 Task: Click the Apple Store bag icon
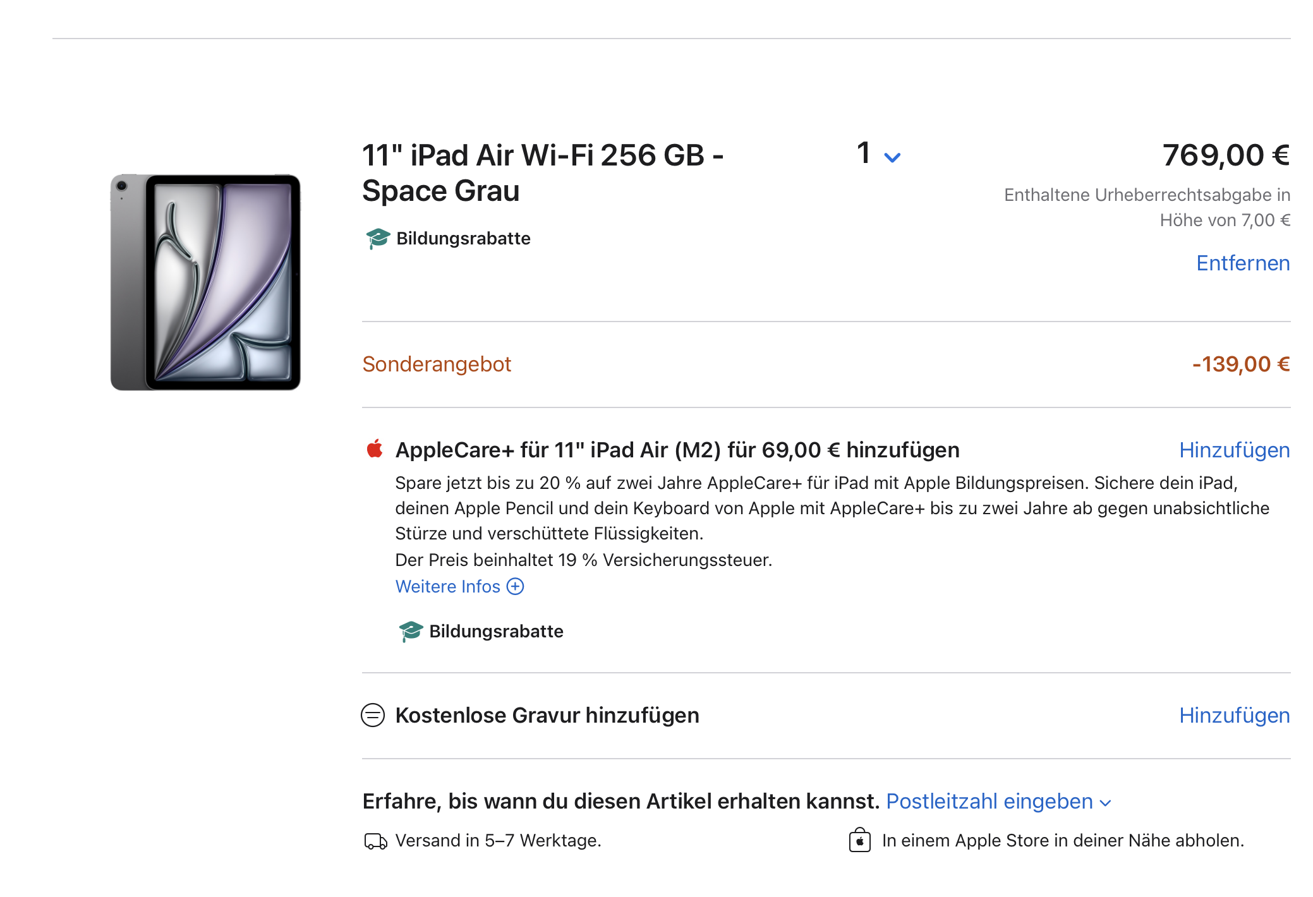(860, 840)
